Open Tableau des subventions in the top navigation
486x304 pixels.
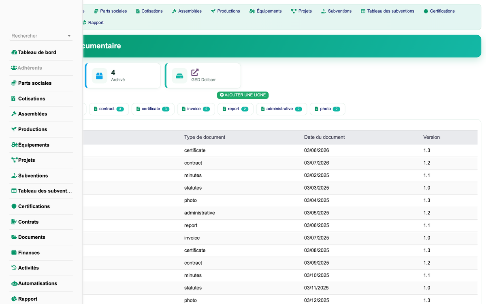click(x=388, y=11)
